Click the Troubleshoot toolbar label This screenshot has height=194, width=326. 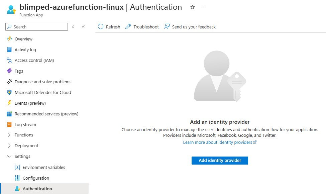click(146, 27)
